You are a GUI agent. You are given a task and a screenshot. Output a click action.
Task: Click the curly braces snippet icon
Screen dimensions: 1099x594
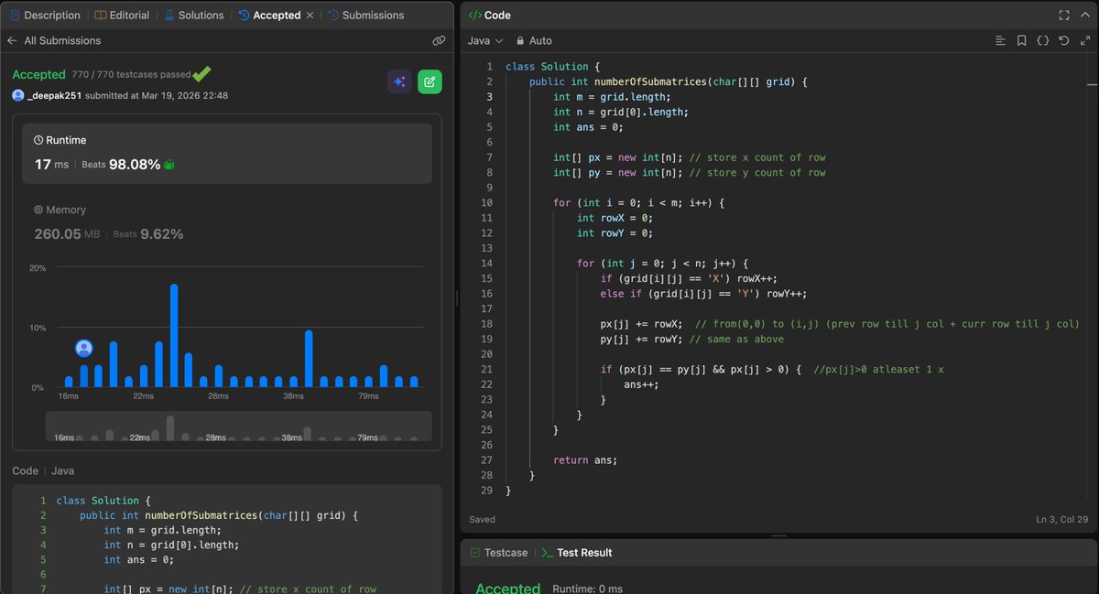1042,40
